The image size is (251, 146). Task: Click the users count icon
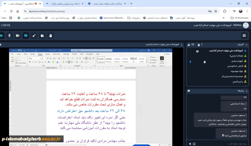coord(189,45)
